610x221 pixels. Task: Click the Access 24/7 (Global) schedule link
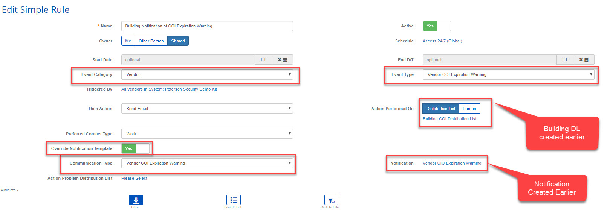point(442,41)
